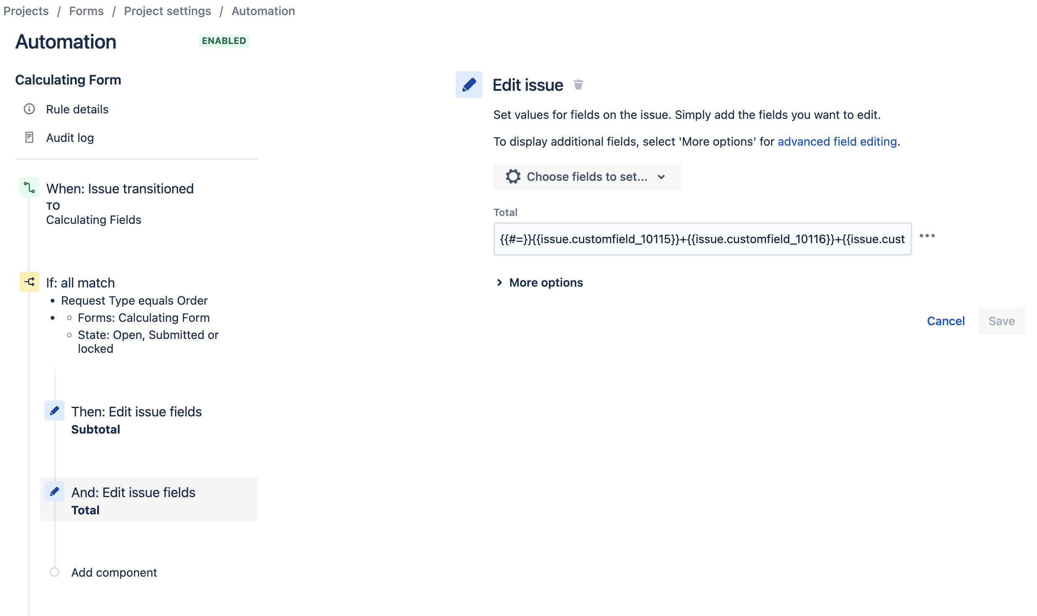Collapse the Choose fields chevron
The image size is (1037, 616).
(661, 177)
